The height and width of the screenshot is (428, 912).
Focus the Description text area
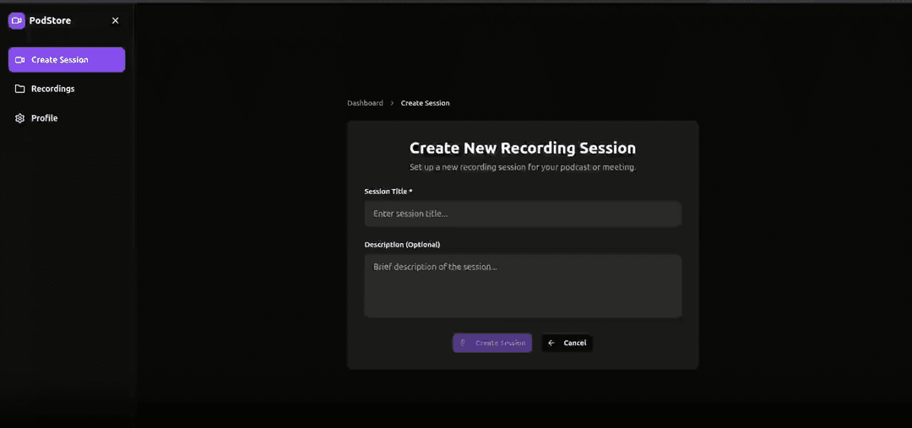pos(523,285)
